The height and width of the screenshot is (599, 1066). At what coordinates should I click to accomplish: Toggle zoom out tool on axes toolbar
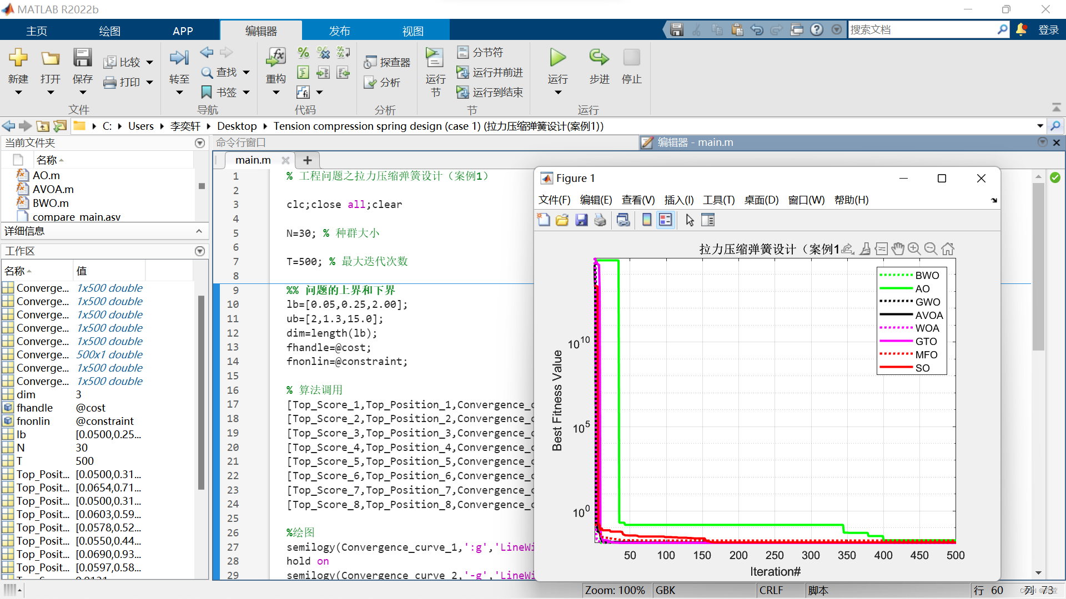(931, 249)
